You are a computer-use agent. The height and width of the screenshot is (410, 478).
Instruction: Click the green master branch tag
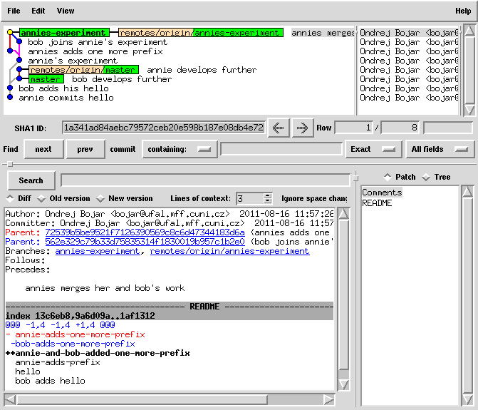pyautogui.click(x=46, y=79)
